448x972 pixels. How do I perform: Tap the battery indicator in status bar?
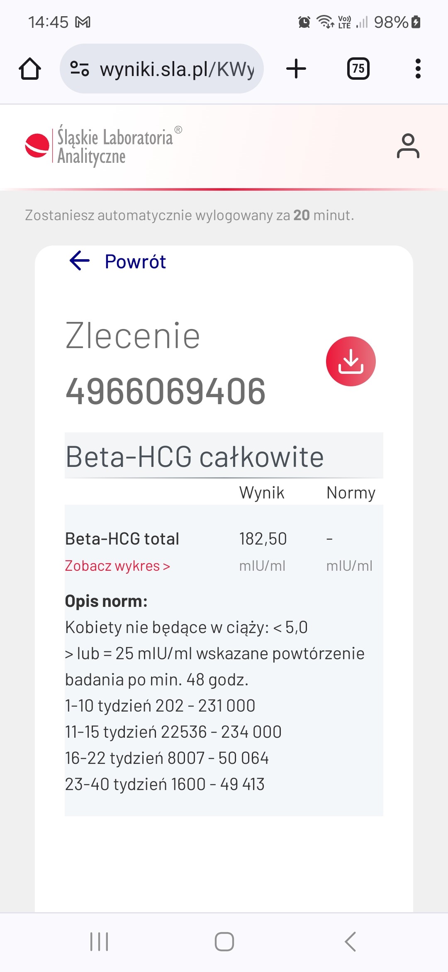[416, 22]
